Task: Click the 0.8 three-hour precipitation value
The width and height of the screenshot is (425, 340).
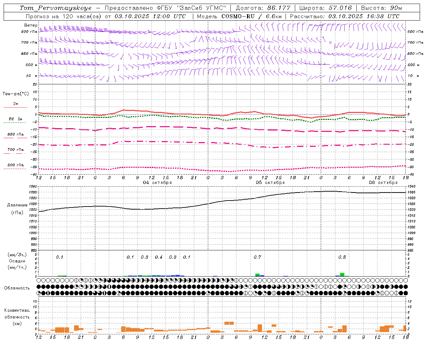Action: 342,257
